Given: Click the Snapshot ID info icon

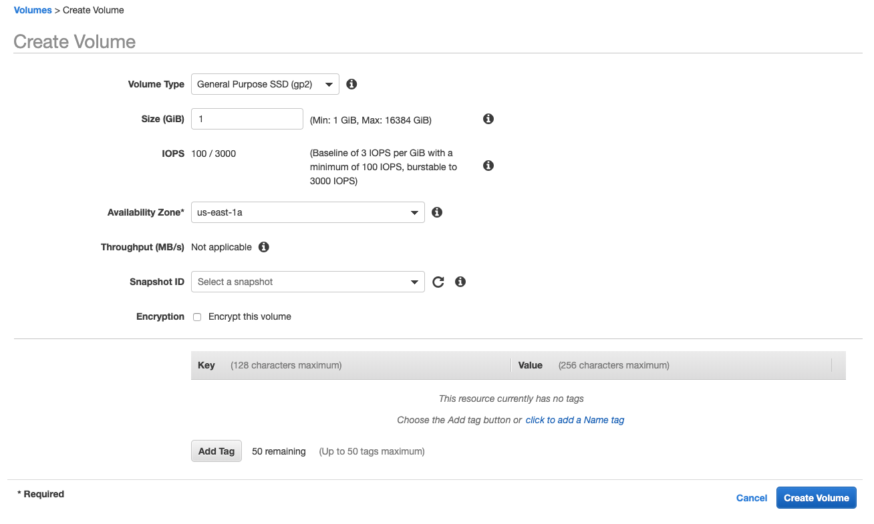Looking at the screenshot, I should pyautogui.click(x=460, y=282).
